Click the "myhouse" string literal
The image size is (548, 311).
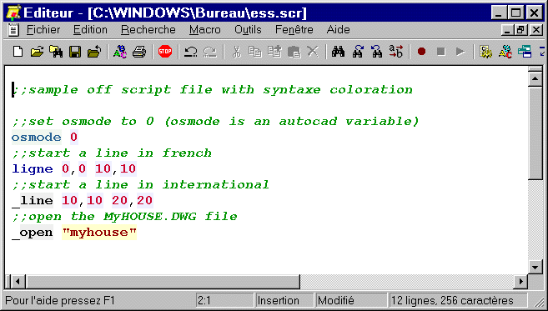point(99,233)
